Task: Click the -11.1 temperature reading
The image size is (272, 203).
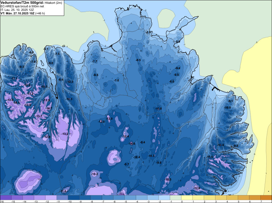Action: click(x=14, y=78)
